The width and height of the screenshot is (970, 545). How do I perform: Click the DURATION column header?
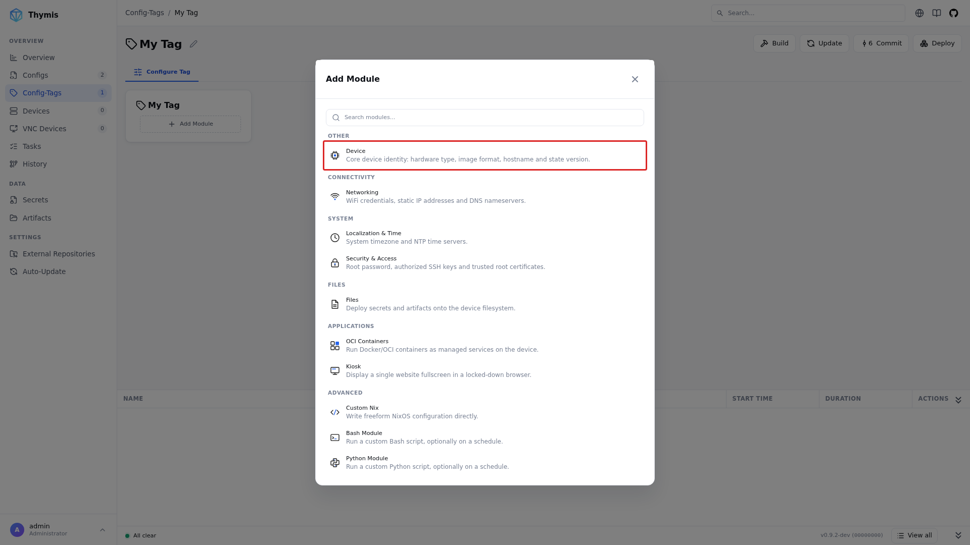click(843, 399)
